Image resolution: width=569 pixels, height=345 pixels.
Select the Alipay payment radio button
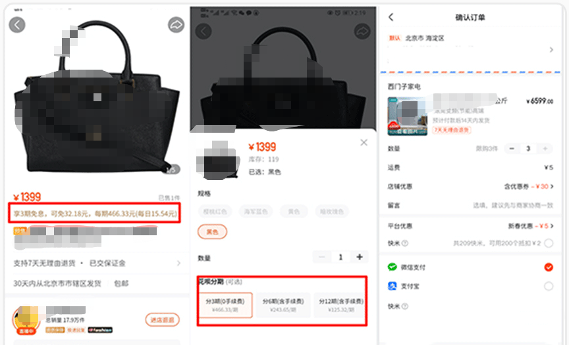tap(549, 287)
